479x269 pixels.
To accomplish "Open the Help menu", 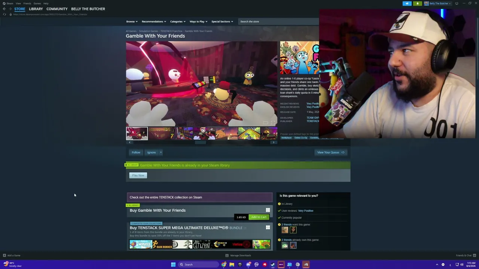I will [46, 3].
